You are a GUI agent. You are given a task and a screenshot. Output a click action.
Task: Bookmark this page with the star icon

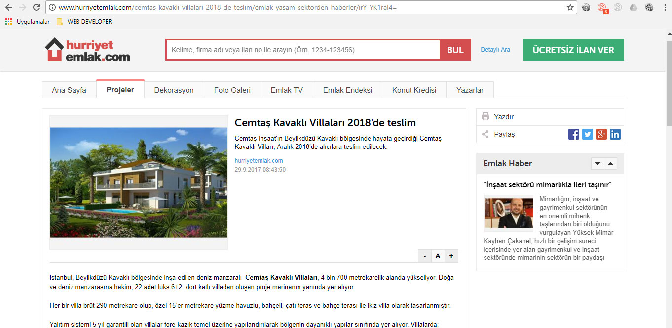point(570,7)
